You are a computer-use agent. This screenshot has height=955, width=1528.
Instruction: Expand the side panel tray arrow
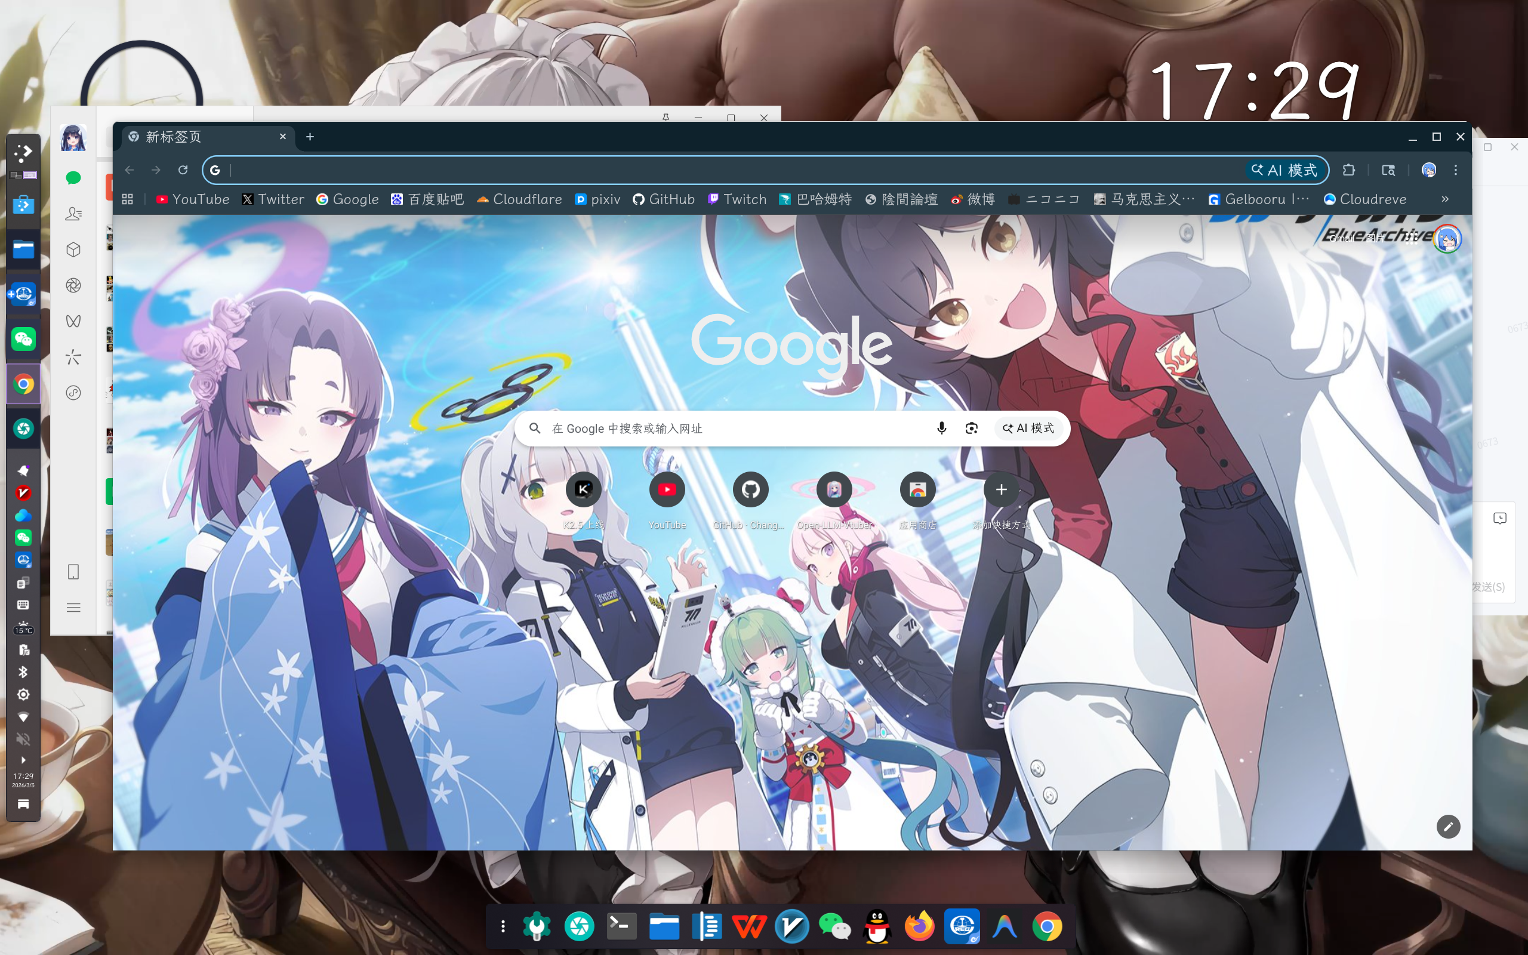[23, 760]
